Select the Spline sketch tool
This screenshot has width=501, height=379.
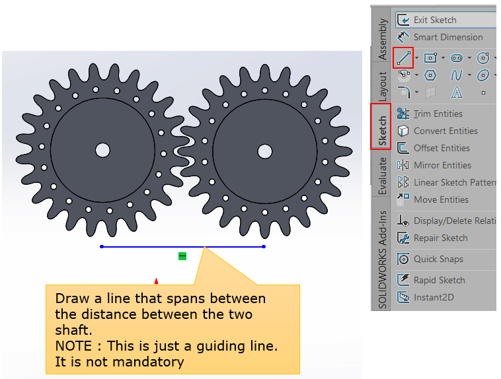[x=456, y=75]
